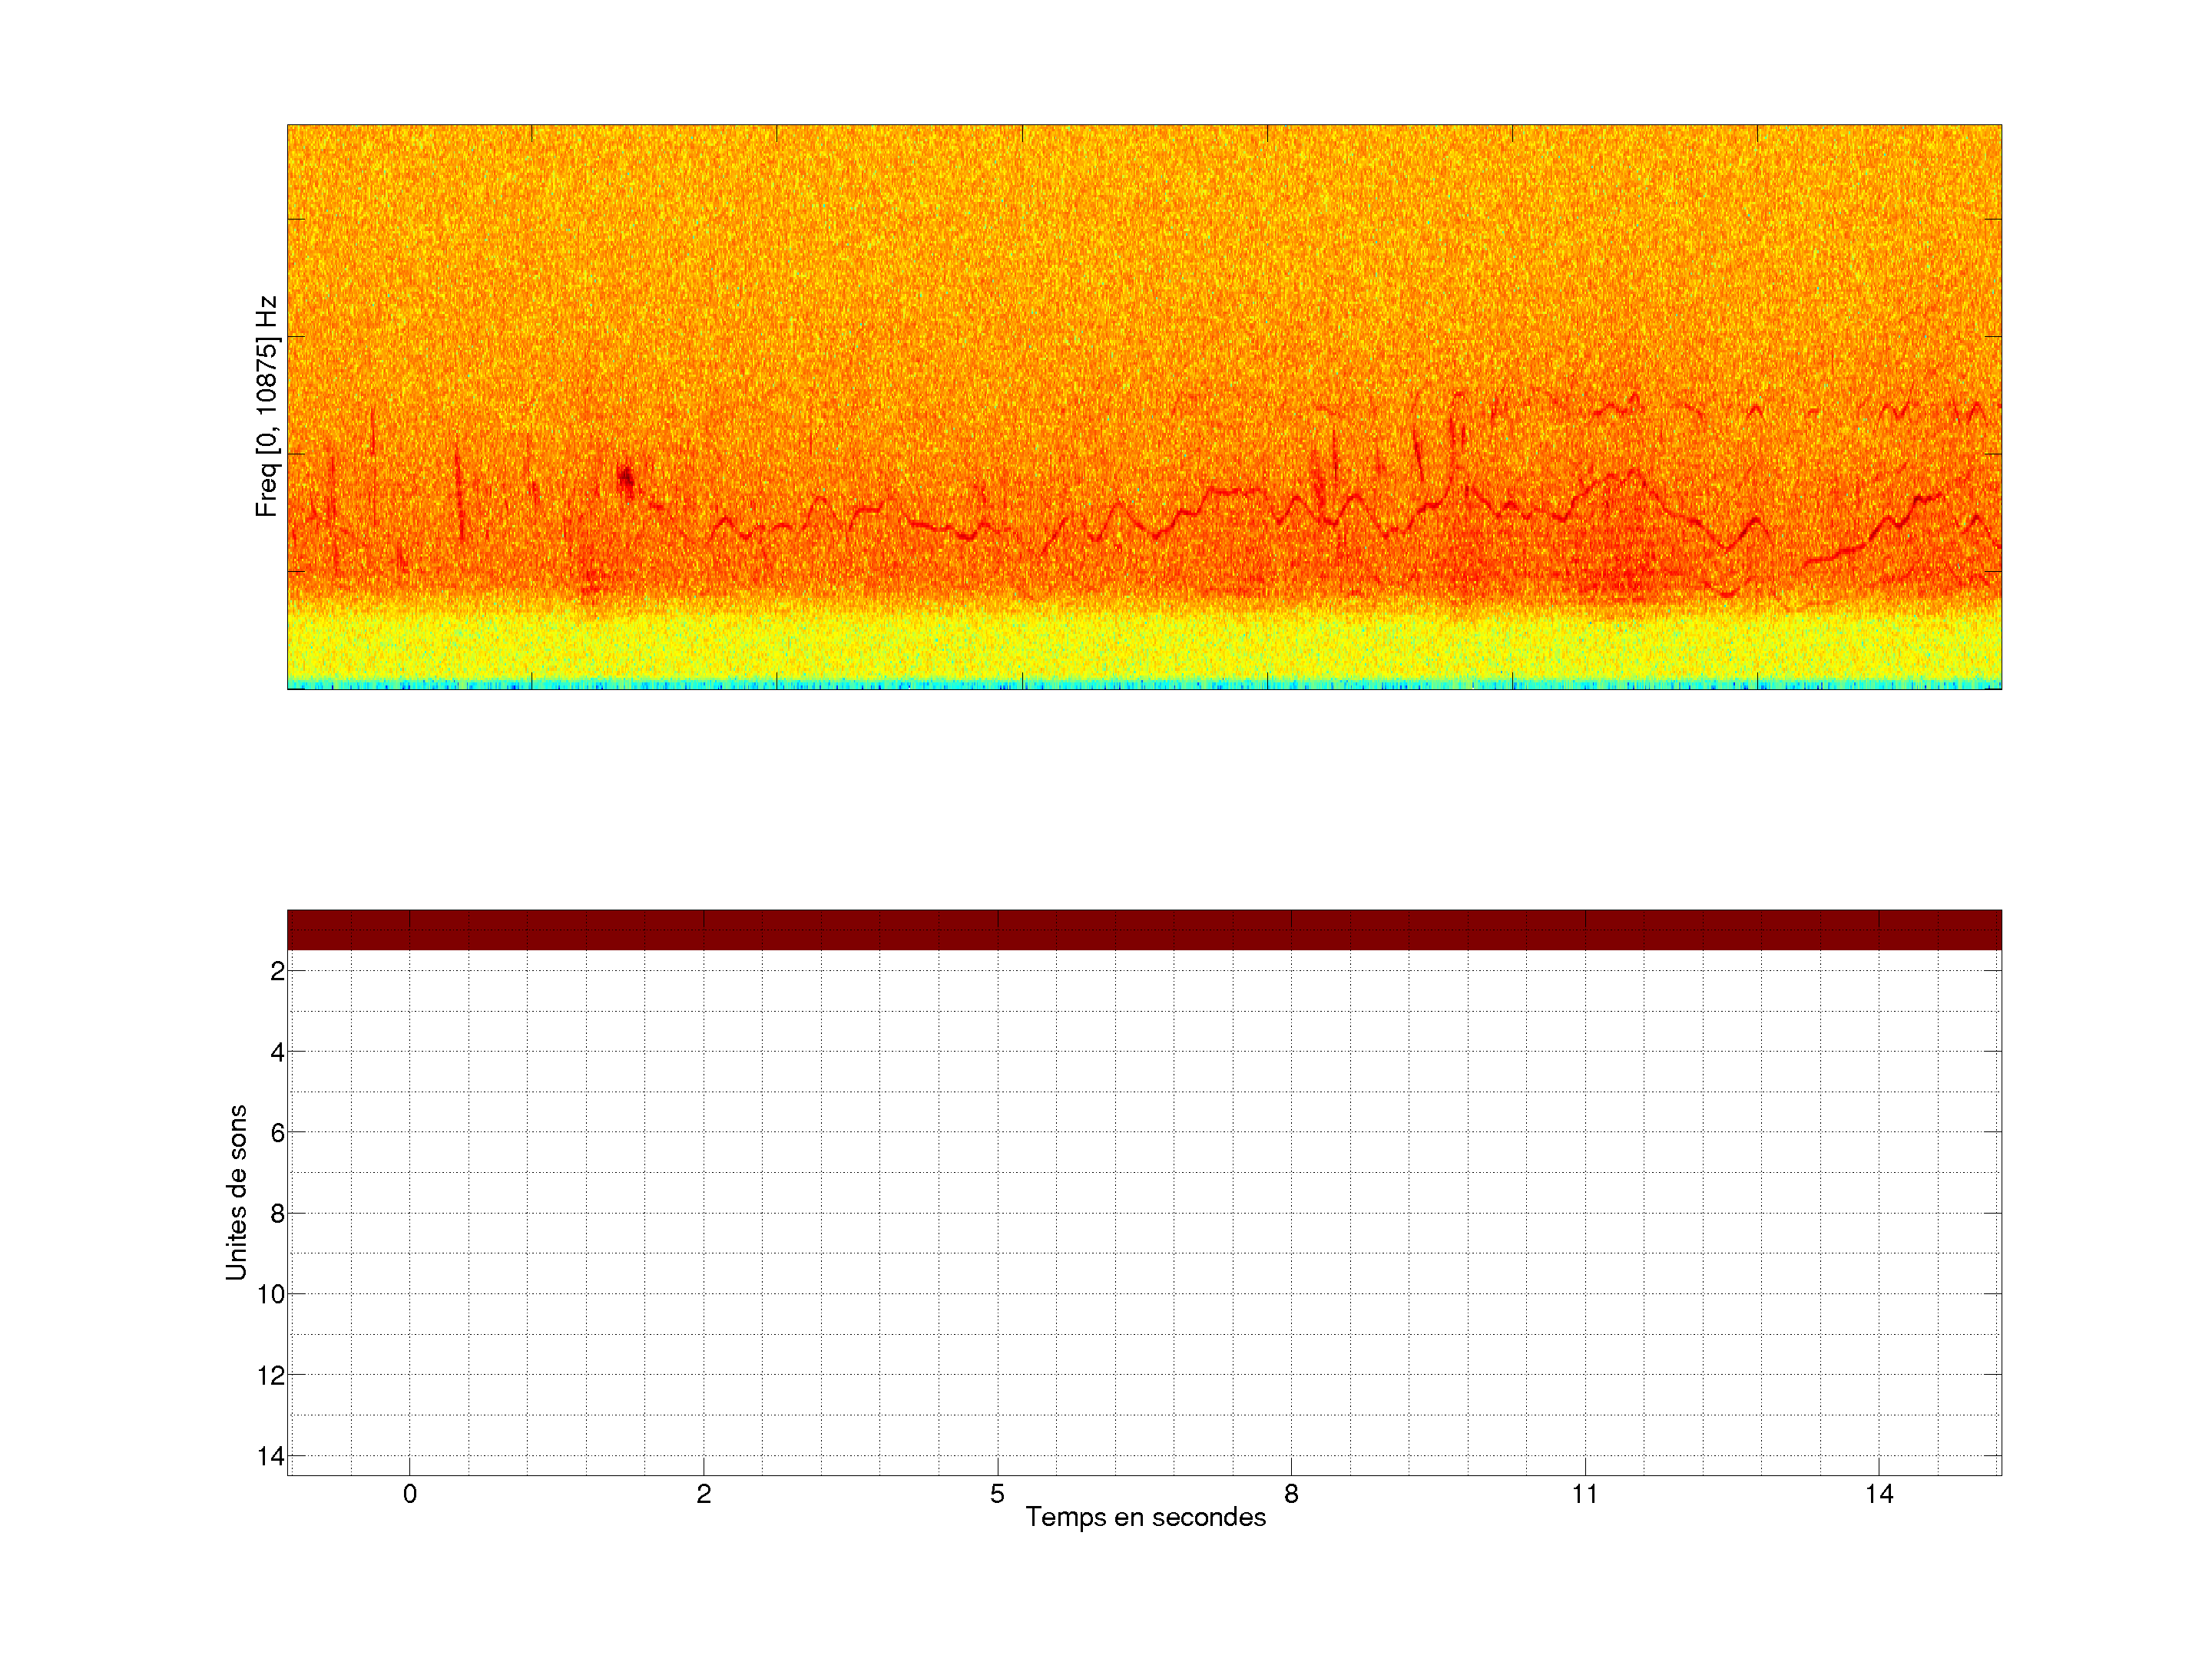
Task: Click the dark blob in the spectrogram
Action: 627,479
